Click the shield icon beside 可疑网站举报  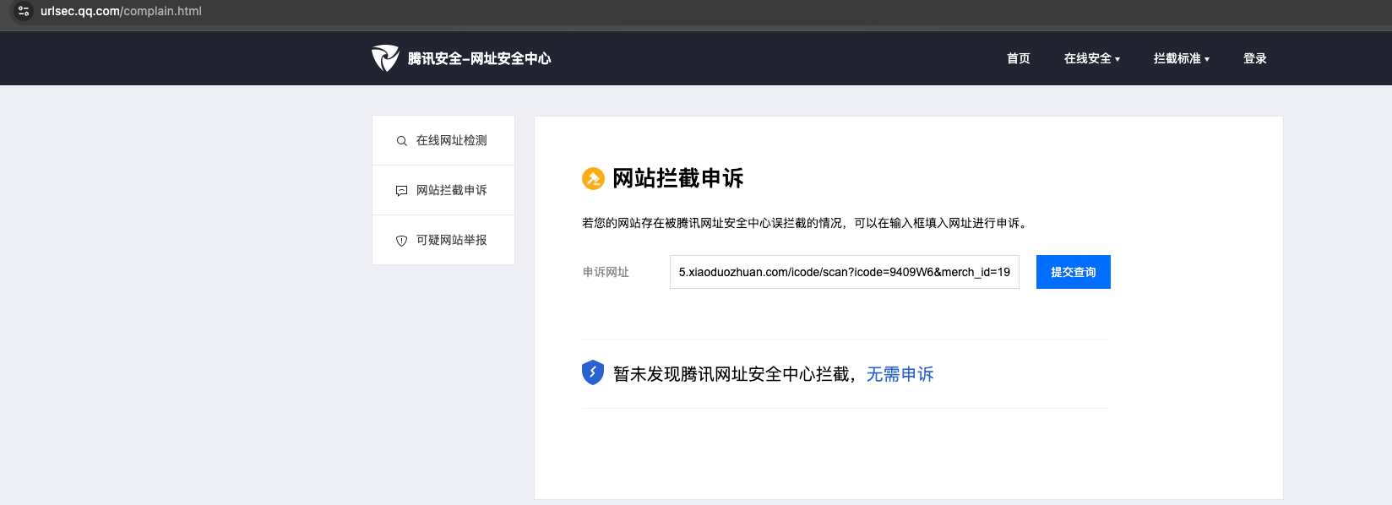pos(402,241)
